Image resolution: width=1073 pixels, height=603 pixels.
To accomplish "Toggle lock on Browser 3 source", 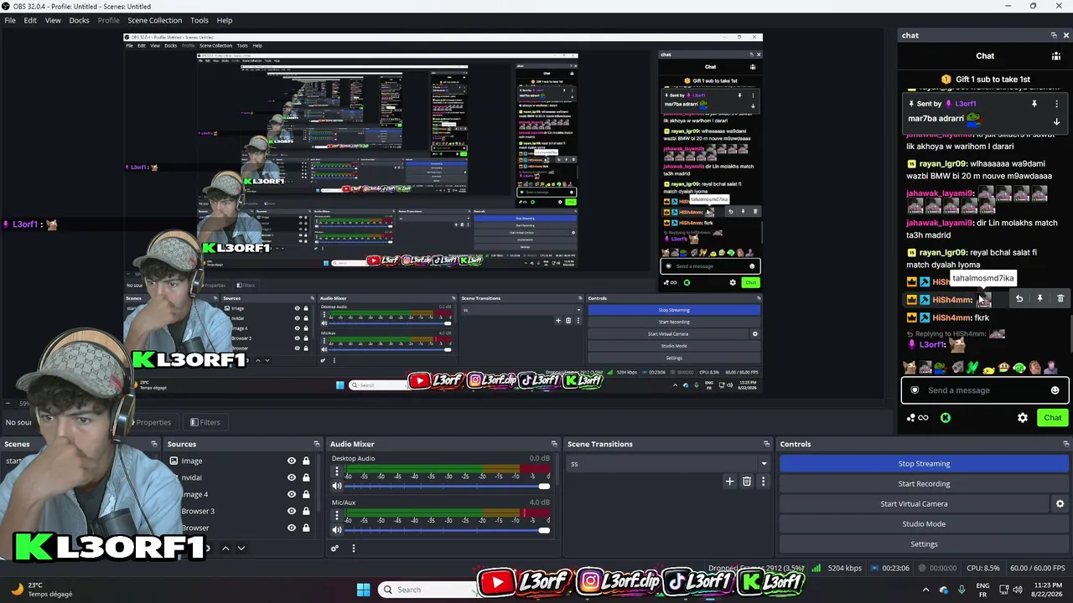I will 306,511.
